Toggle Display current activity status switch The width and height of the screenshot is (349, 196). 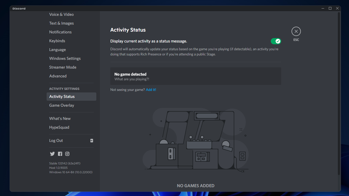tap(276, 41)
